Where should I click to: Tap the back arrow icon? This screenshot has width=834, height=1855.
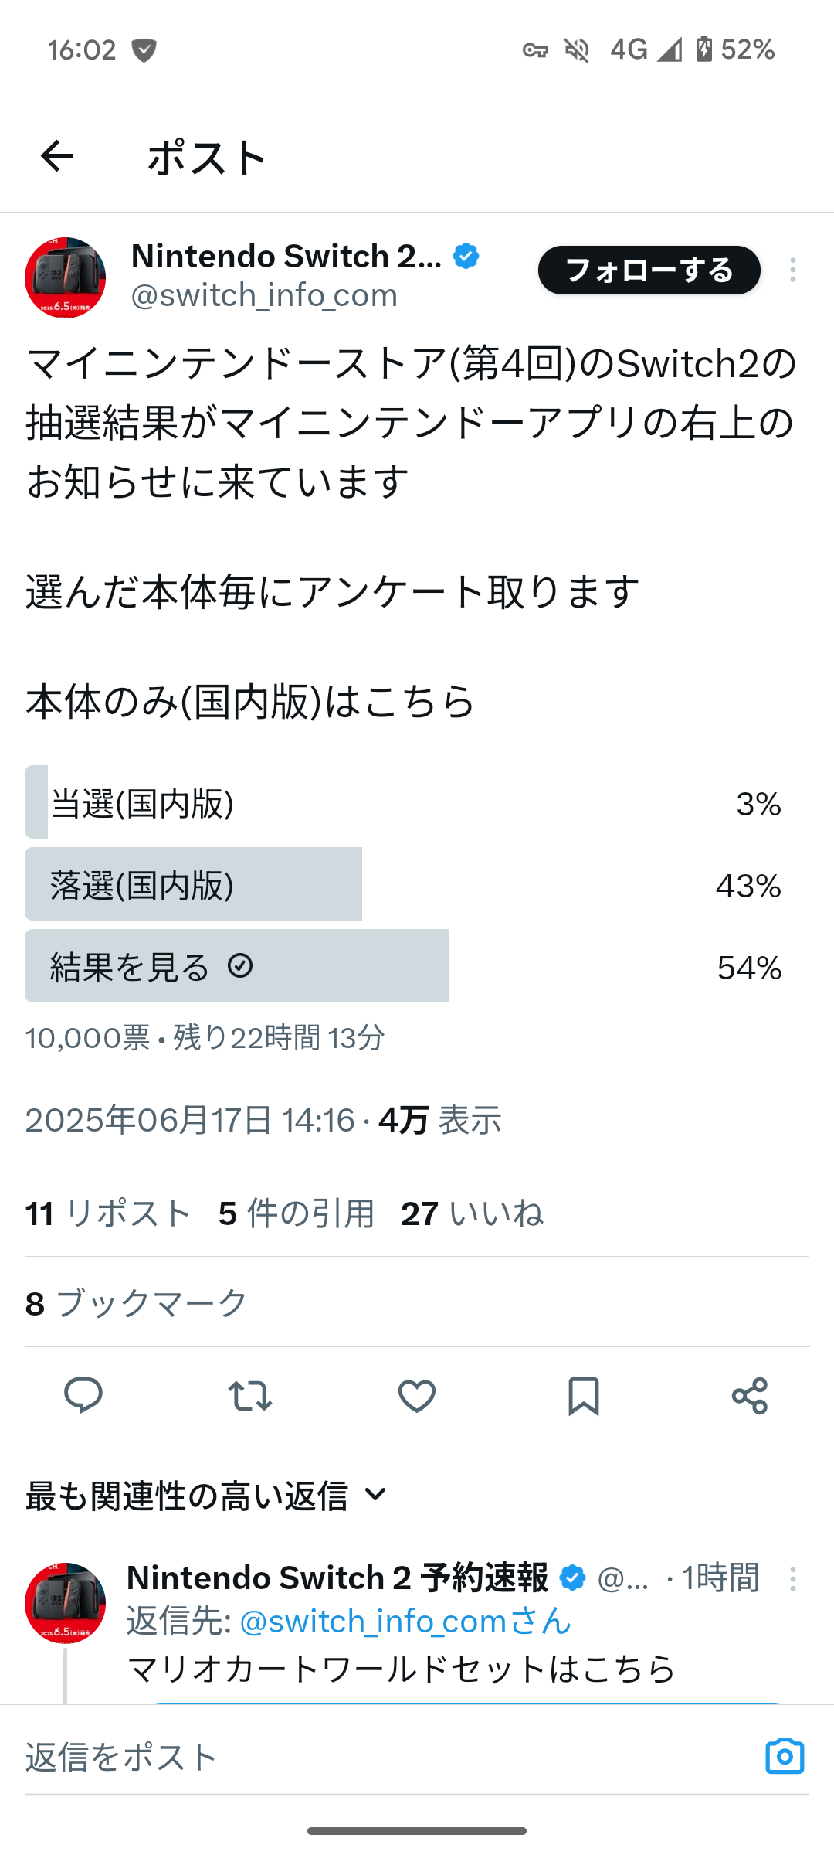click(x=56, y=157)
